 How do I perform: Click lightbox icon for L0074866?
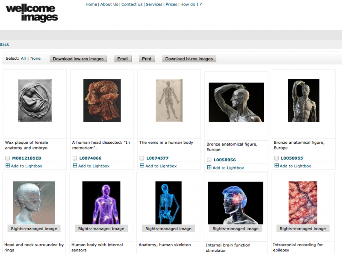pyautogui.click(x=75, y=166)
